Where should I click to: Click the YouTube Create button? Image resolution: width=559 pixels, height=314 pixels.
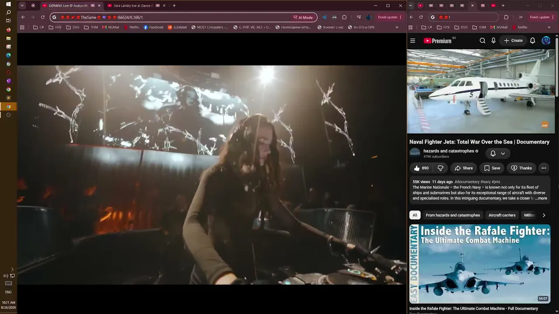pos(513,41)
